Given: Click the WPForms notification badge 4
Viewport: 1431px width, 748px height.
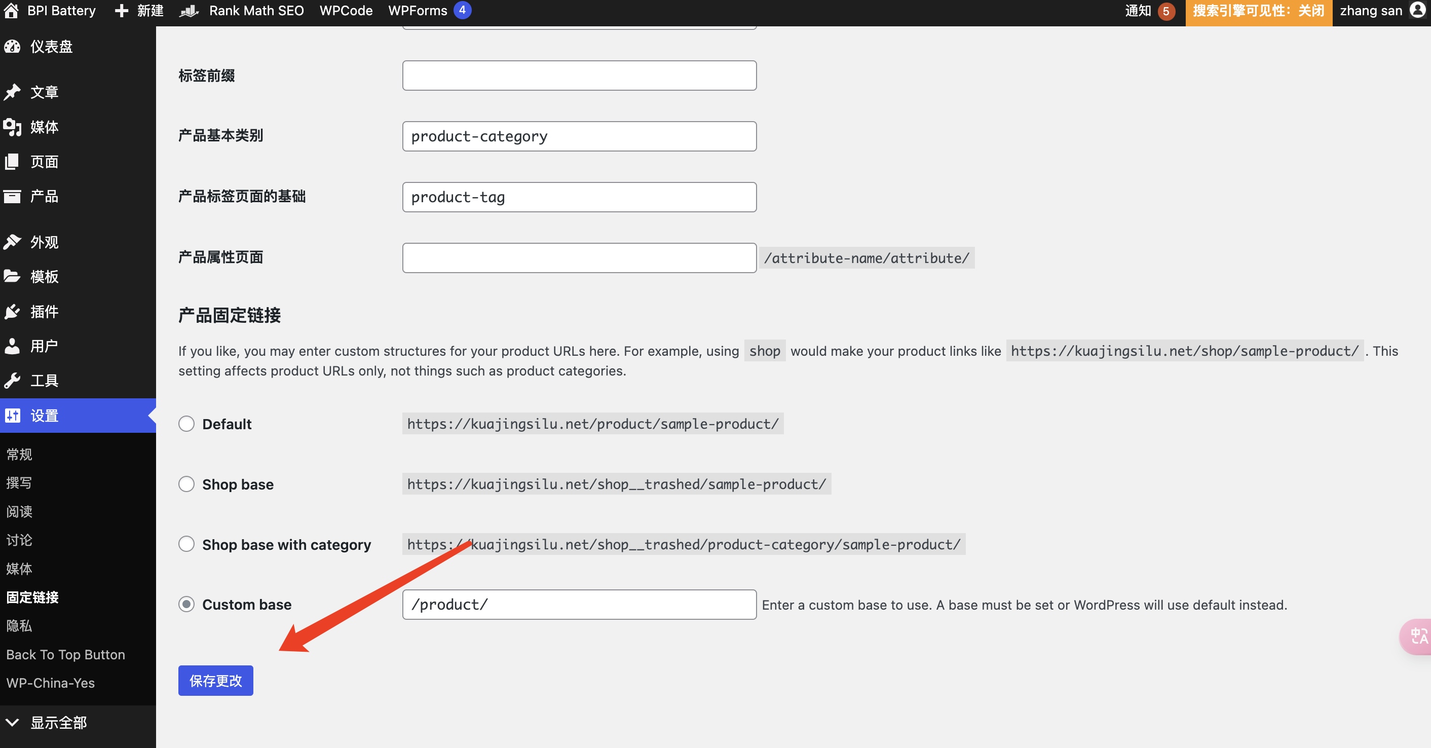Looking at the screenshot, I should click(462, 10).
